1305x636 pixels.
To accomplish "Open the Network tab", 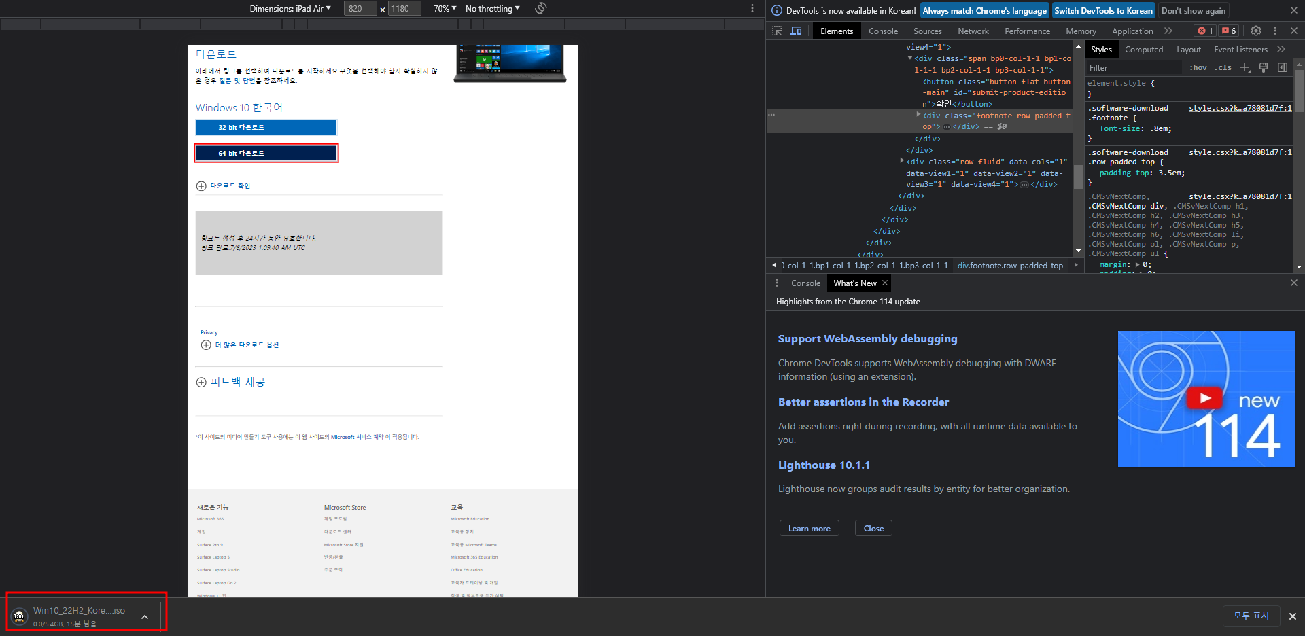I will click(973, 31).
